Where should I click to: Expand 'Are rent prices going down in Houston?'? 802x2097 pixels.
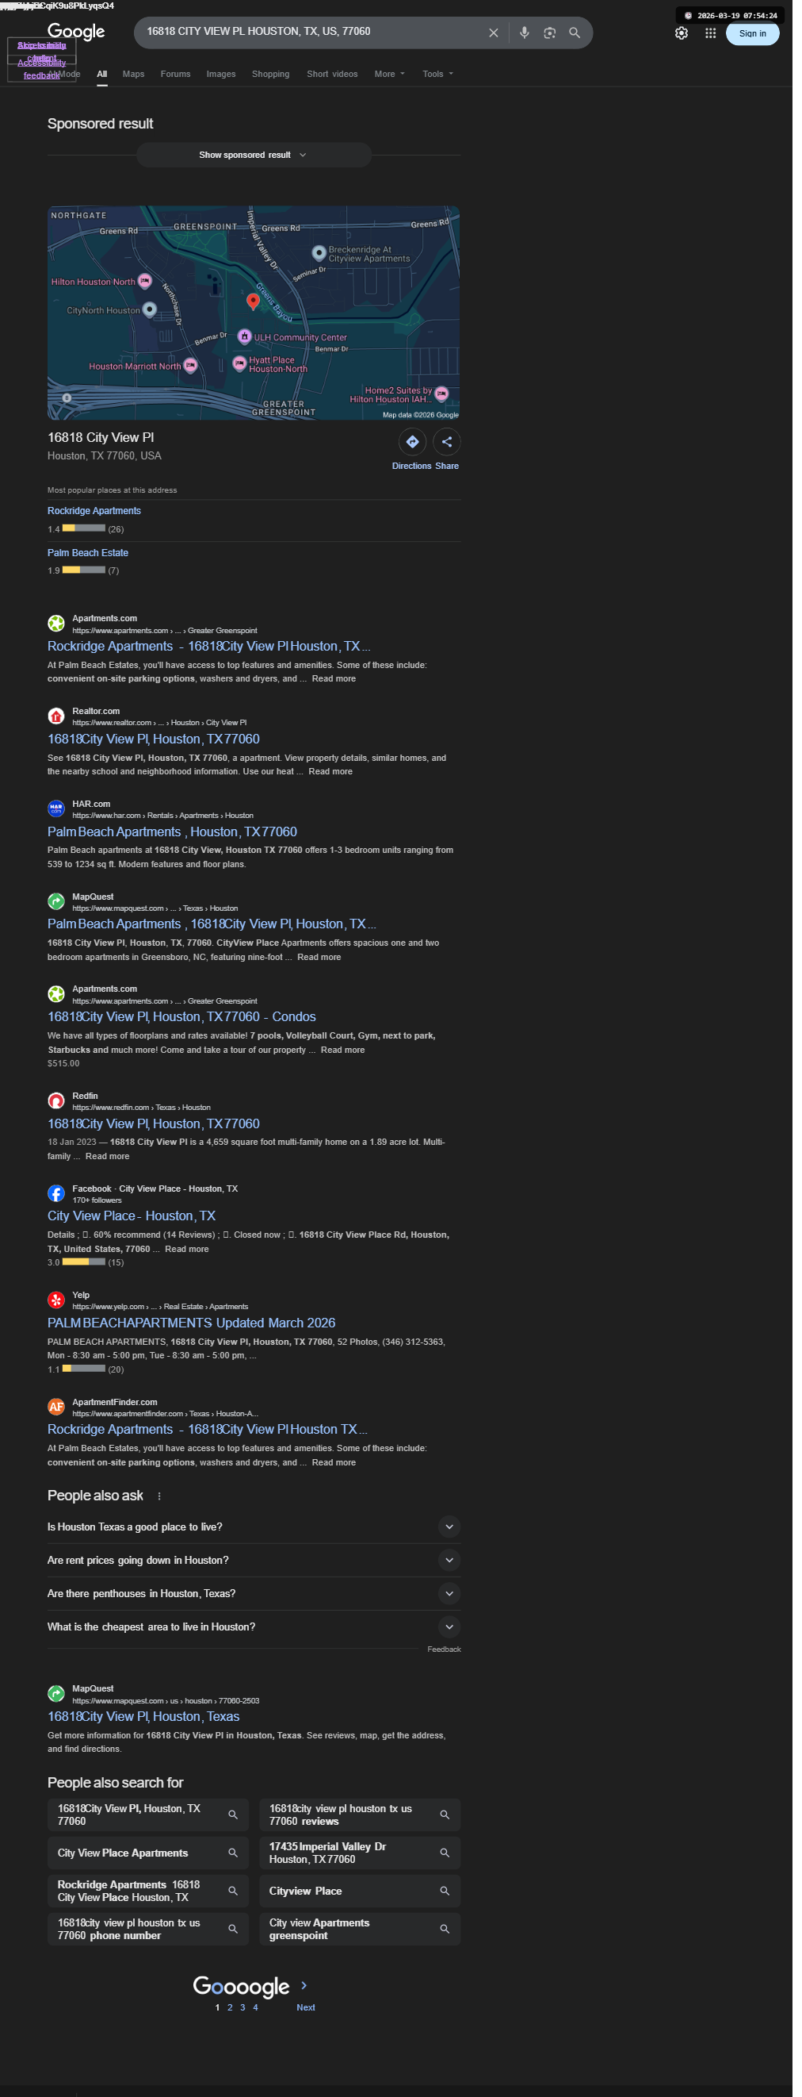pos(254,1560)
